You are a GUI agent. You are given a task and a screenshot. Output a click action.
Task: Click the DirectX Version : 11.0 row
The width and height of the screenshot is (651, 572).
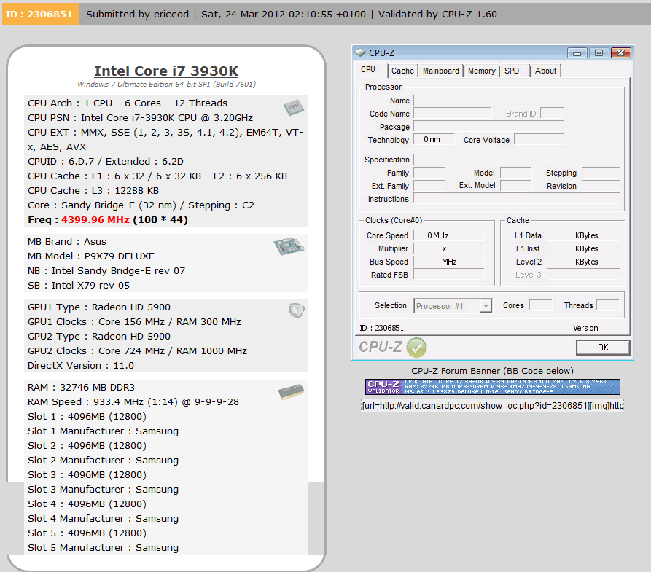(x=81, y=365)
